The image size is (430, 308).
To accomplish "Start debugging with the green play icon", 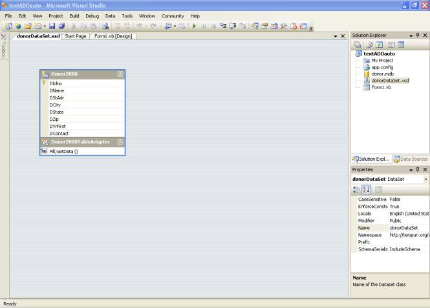I will click(x=194, y=26).
